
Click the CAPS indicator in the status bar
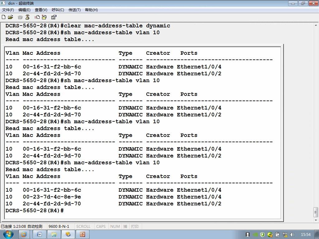101,227
